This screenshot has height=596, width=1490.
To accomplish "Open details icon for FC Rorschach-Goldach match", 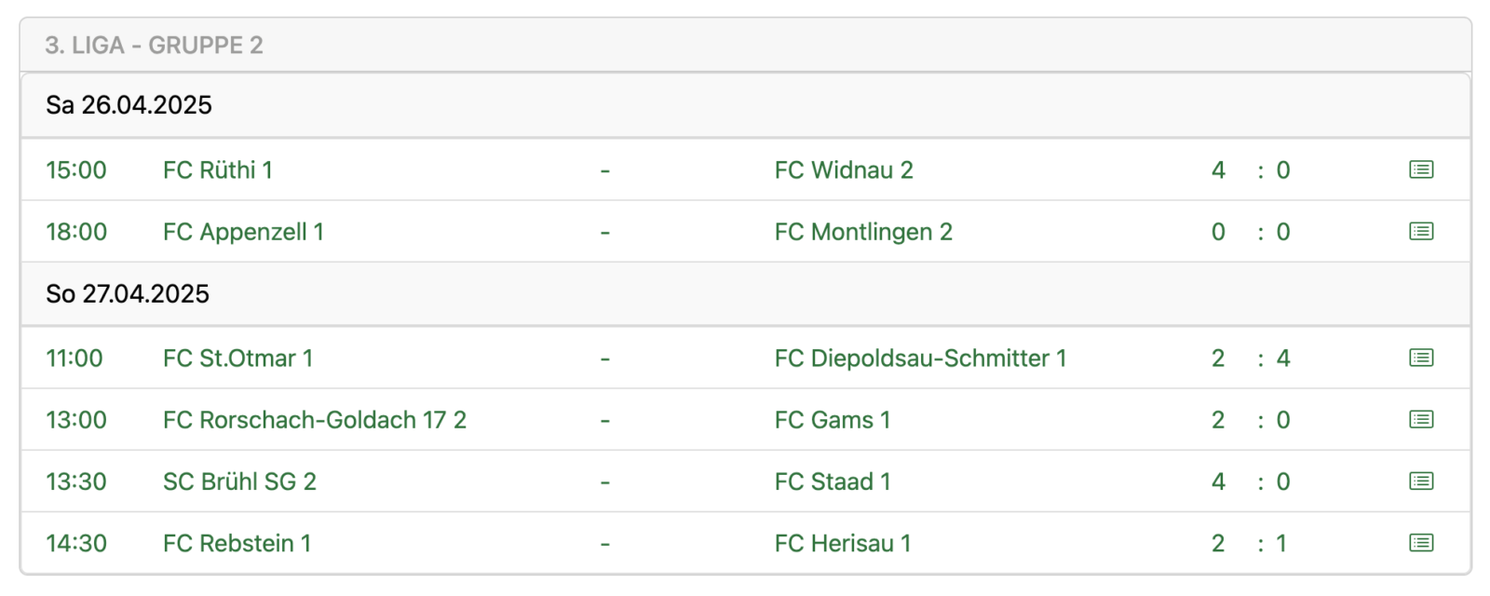I will point(1421,419).
